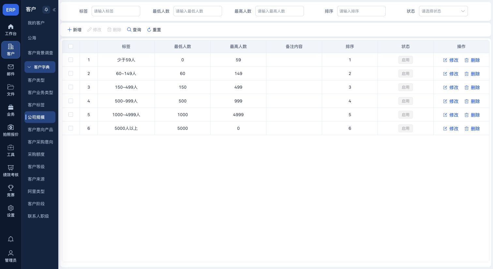493x269 pixels.
Task: Click the 查询 search button
Action: point(134,30)
